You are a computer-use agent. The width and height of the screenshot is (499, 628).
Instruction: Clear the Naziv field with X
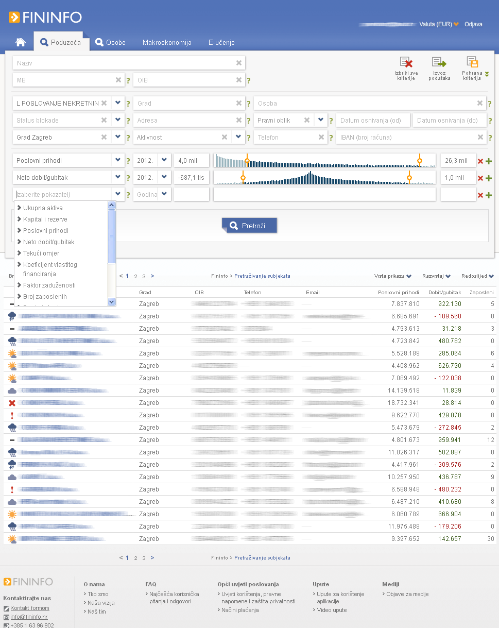[239, 63]
